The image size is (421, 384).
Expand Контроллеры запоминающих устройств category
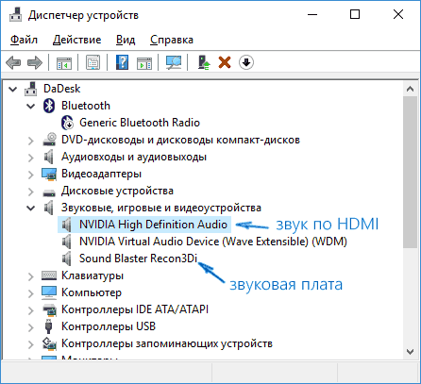tap(31, 344)
